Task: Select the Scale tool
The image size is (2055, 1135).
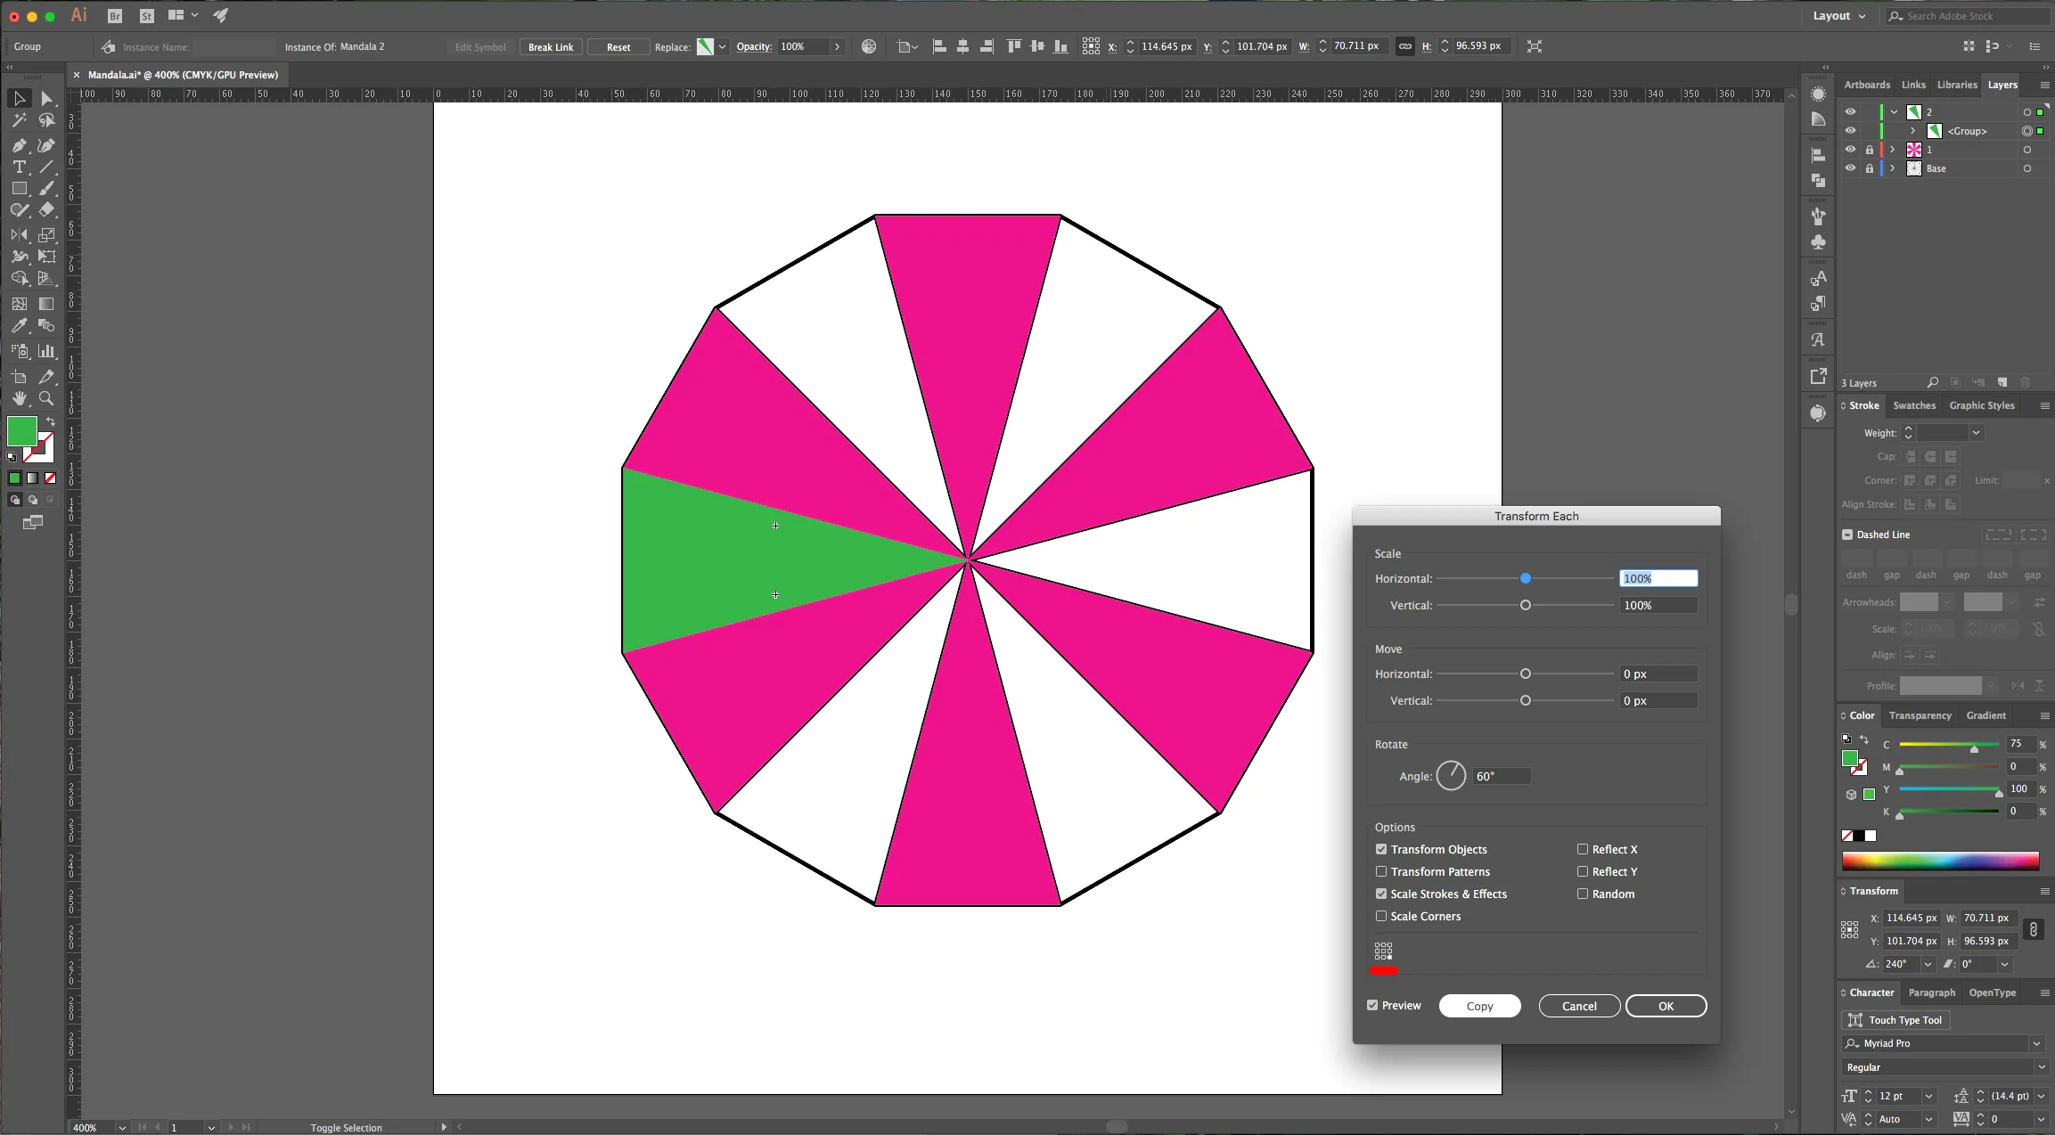Action: tap(47, 235)
